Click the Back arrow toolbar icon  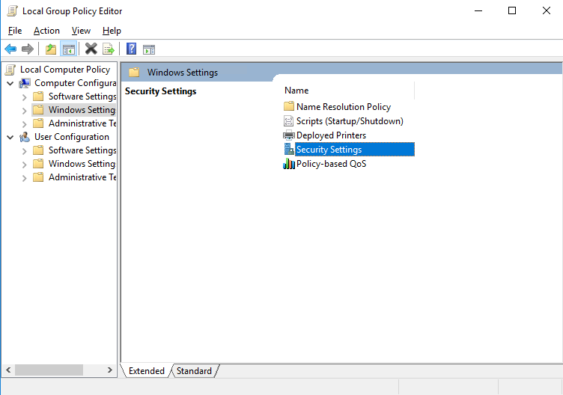[10, 49]
